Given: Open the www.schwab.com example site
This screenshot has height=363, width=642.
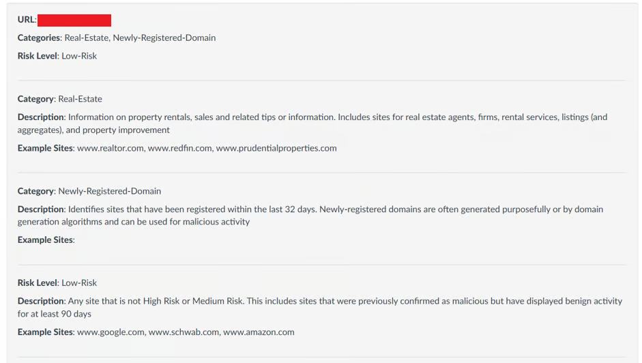Looking at the screenshot, I should click(184, 332).
